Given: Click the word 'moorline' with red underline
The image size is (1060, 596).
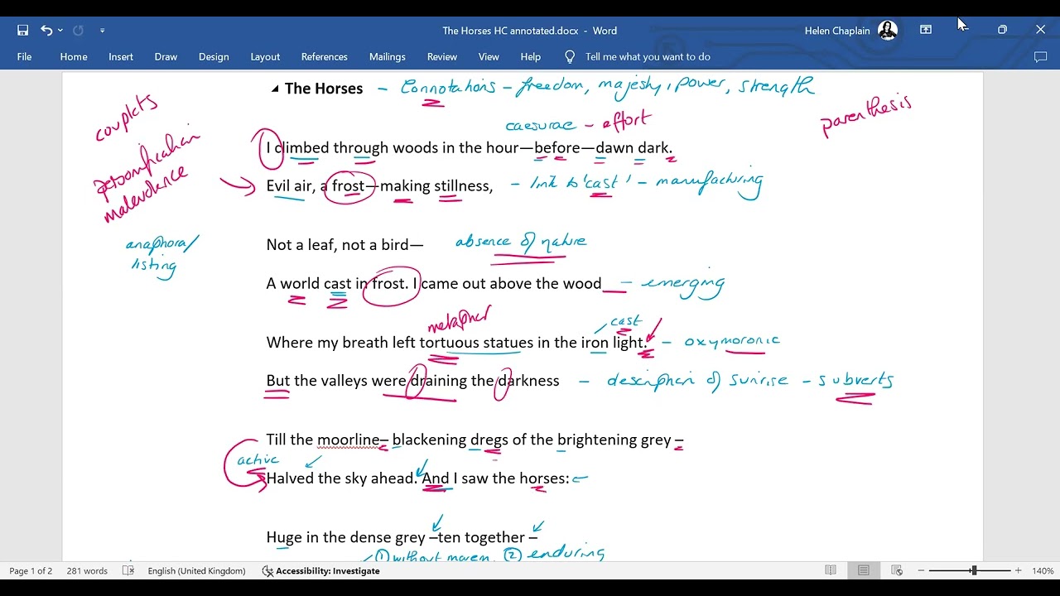Looking at the screenshot, I should tap(348, 440).
